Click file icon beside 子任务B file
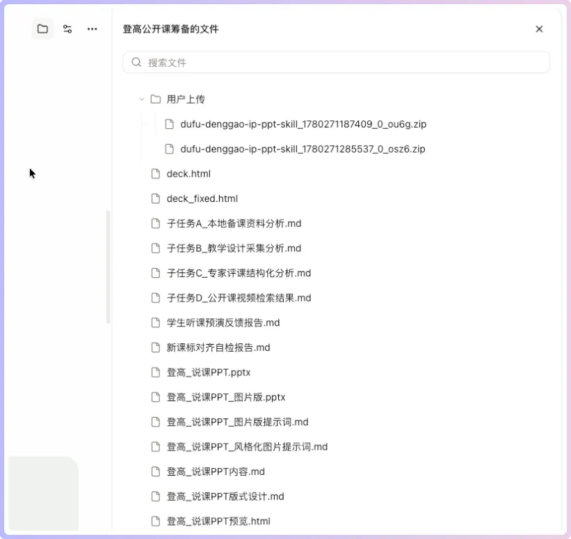The image size is (571, 539). [156, 248]
